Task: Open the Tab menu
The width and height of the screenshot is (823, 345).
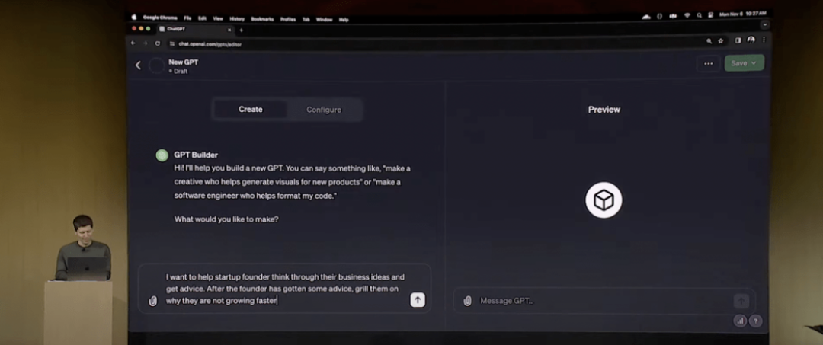Action: coord(306,19)
